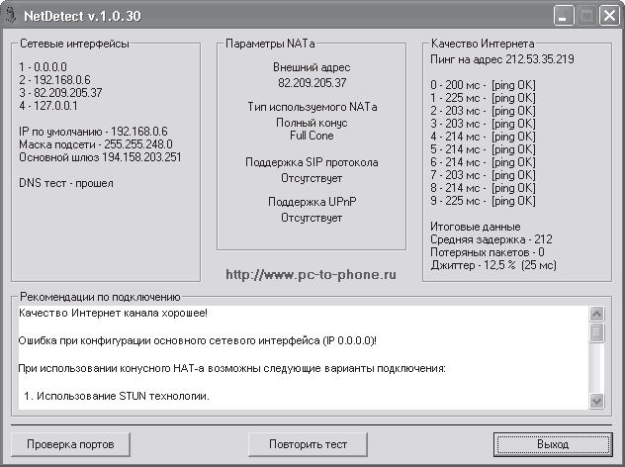Click the Повторить тест button
Image resolution: width=625 pixels, height=467 pixels.
point(308,444)
